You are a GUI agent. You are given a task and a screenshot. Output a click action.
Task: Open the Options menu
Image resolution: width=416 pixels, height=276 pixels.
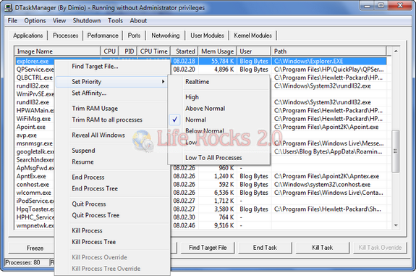[x=35, y=21]
